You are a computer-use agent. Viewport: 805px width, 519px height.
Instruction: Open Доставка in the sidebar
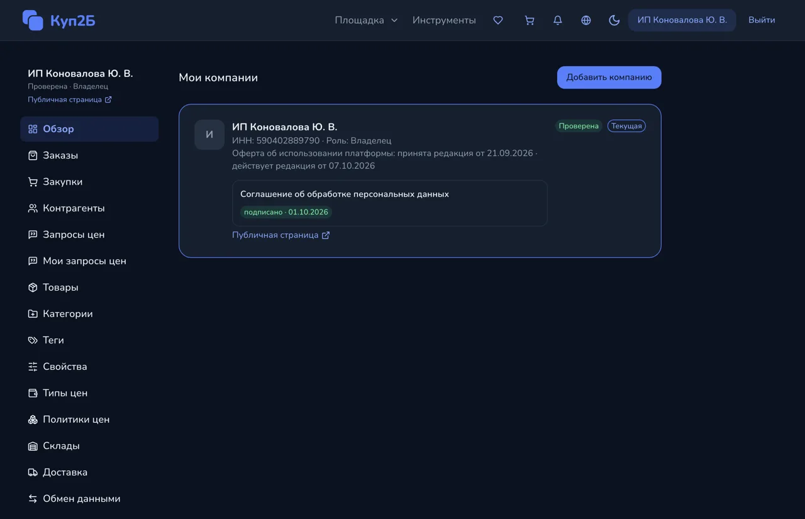click(89, 472)
